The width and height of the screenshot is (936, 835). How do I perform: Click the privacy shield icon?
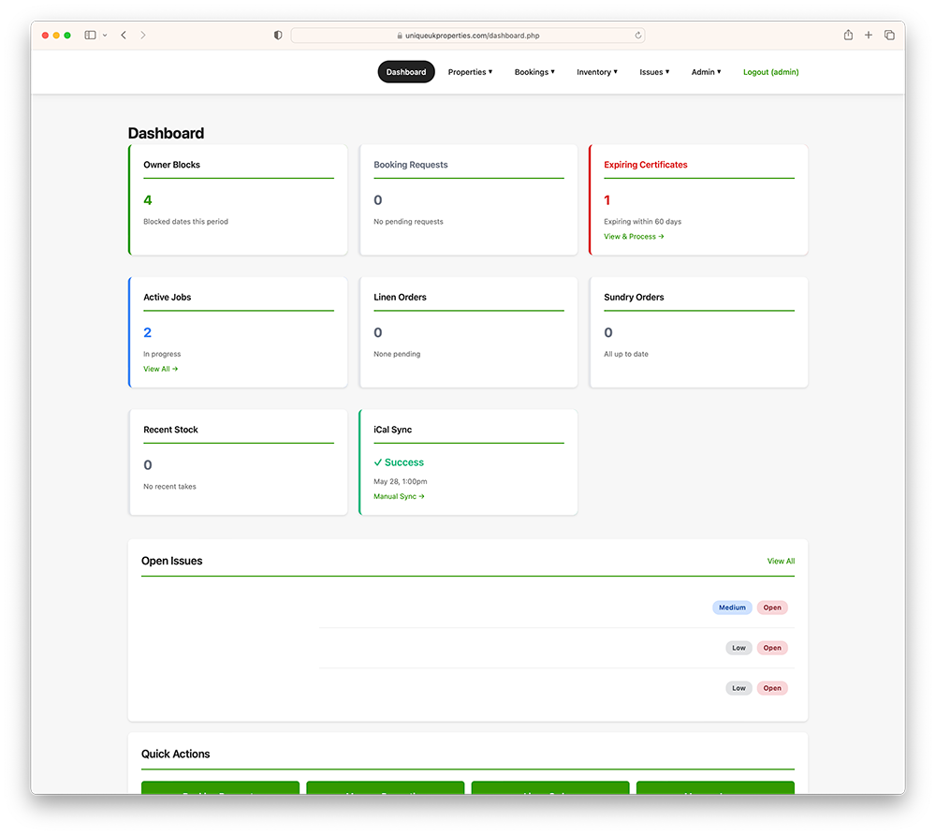[278, 36]
